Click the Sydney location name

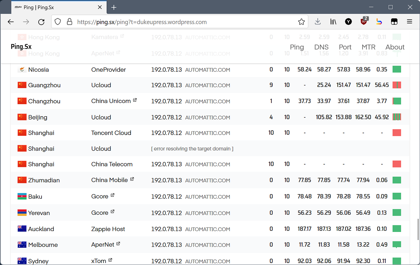[38, 261]
